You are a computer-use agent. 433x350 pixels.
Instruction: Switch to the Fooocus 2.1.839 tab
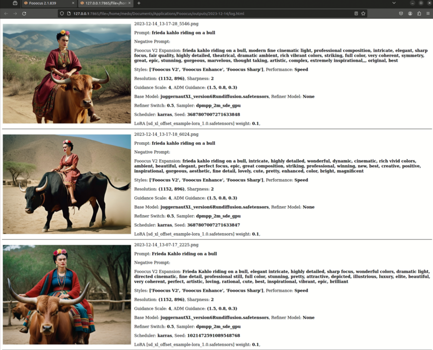50,3
